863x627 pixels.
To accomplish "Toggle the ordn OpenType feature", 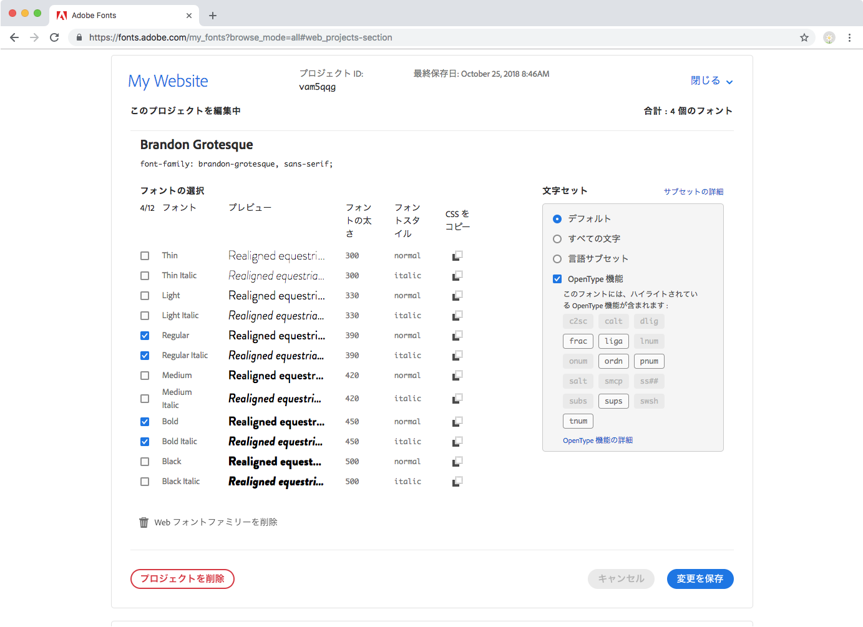I will click(613, 361).
